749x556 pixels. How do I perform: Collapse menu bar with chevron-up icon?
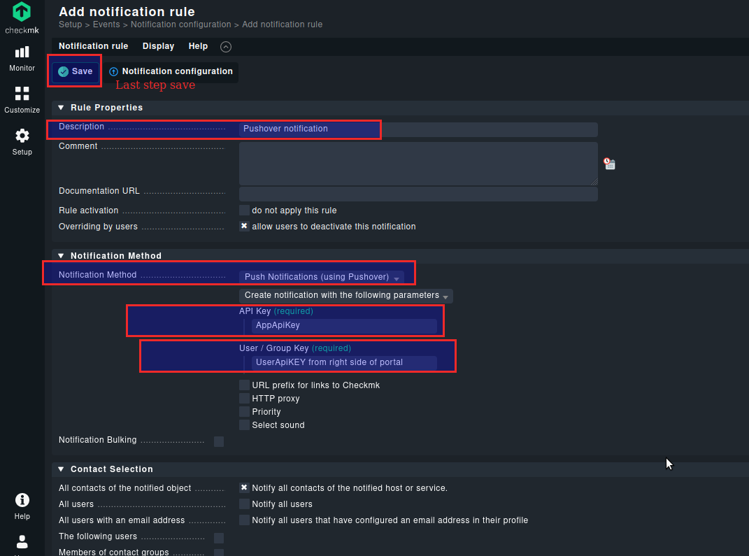(225, 47)
